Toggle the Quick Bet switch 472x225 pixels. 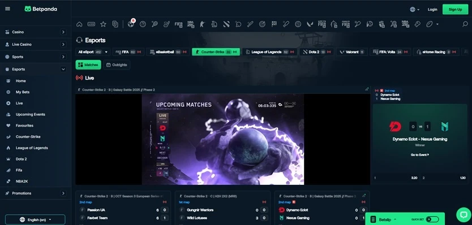(x=432, y=219)
